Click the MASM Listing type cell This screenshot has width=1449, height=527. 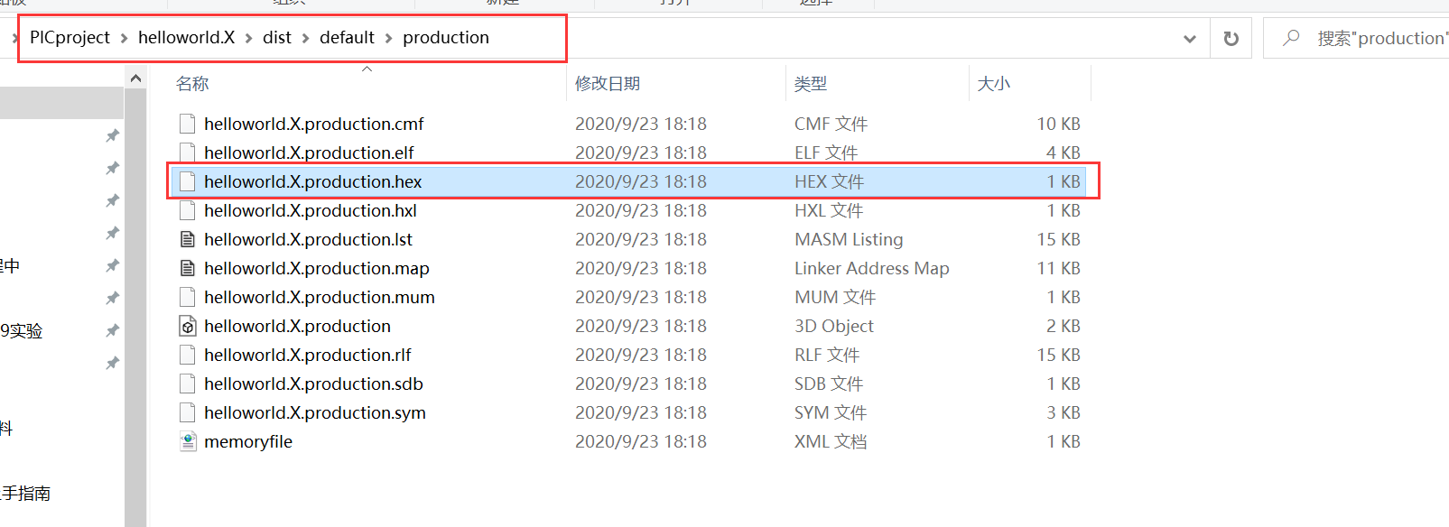click(x=849, y=239)
